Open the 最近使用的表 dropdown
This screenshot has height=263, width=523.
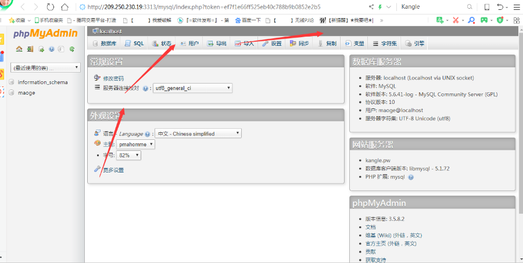(46, 68)
